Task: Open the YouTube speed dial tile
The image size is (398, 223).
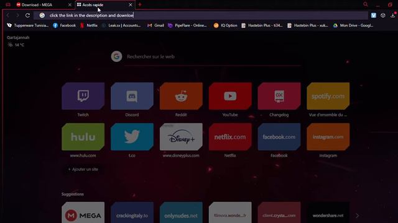Action: click(x=230, y=96)
